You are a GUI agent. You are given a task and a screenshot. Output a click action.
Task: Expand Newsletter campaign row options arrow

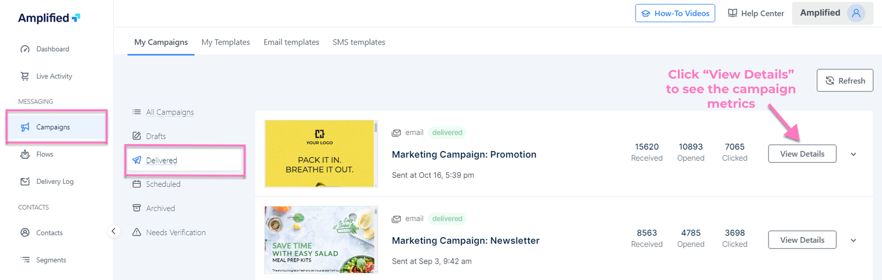tap(853, 240)
